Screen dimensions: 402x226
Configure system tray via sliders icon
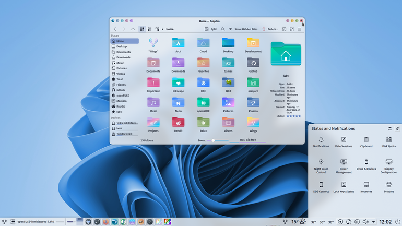(x=389, y=128)
